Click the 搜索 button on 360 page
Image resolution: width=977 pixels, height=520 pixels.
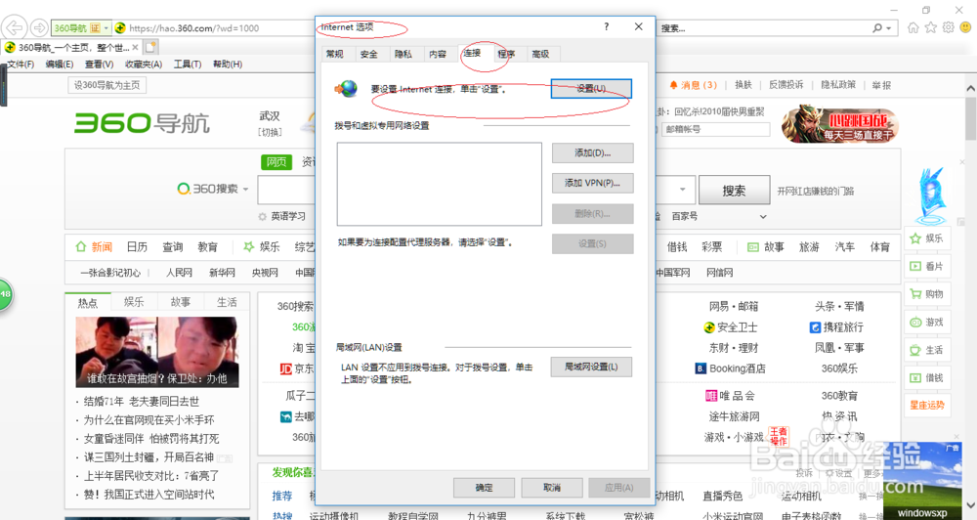[734, 191]
